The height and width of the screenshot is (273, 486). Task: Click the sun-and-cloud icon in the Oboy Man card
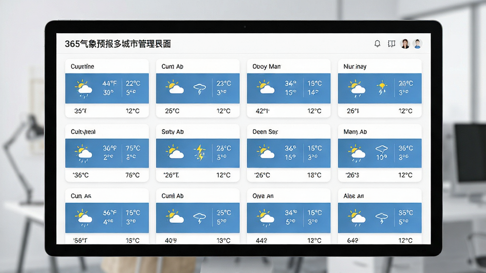click(x=266, y=87)
